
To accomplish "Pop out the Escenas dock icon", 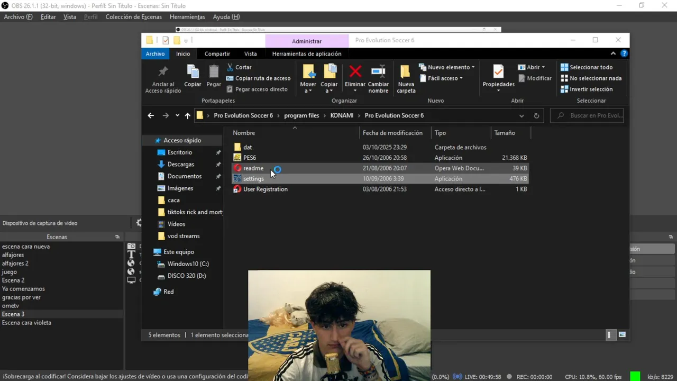I will (117, 237).
